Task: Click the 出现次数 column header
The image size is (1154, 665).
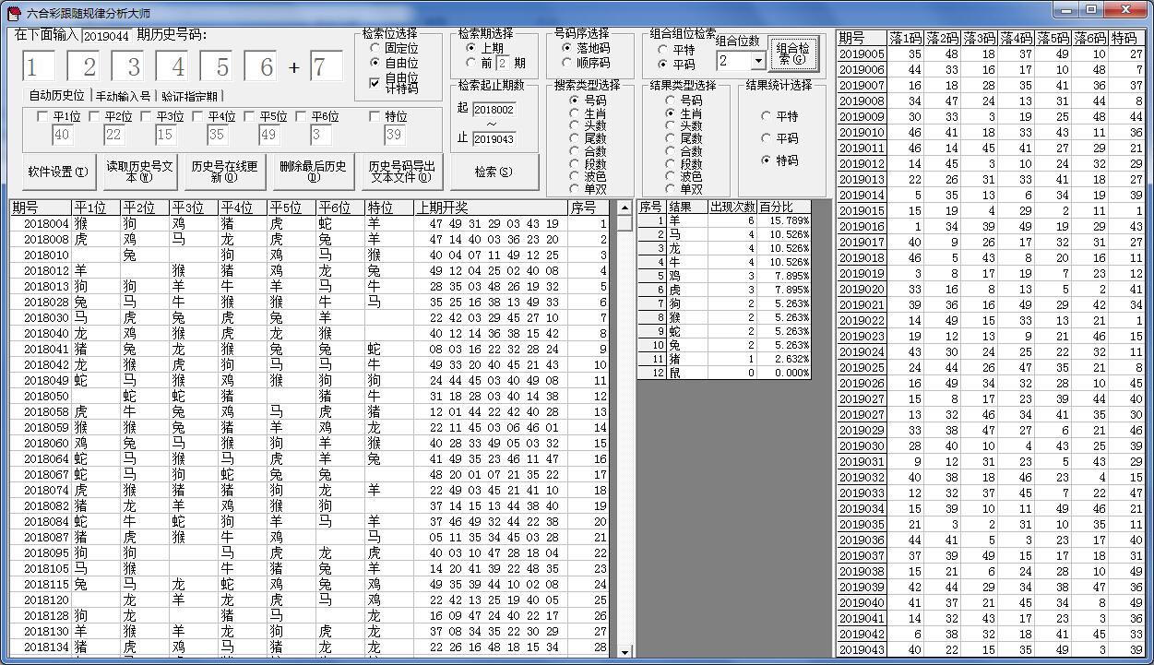Action: [732, 207]
